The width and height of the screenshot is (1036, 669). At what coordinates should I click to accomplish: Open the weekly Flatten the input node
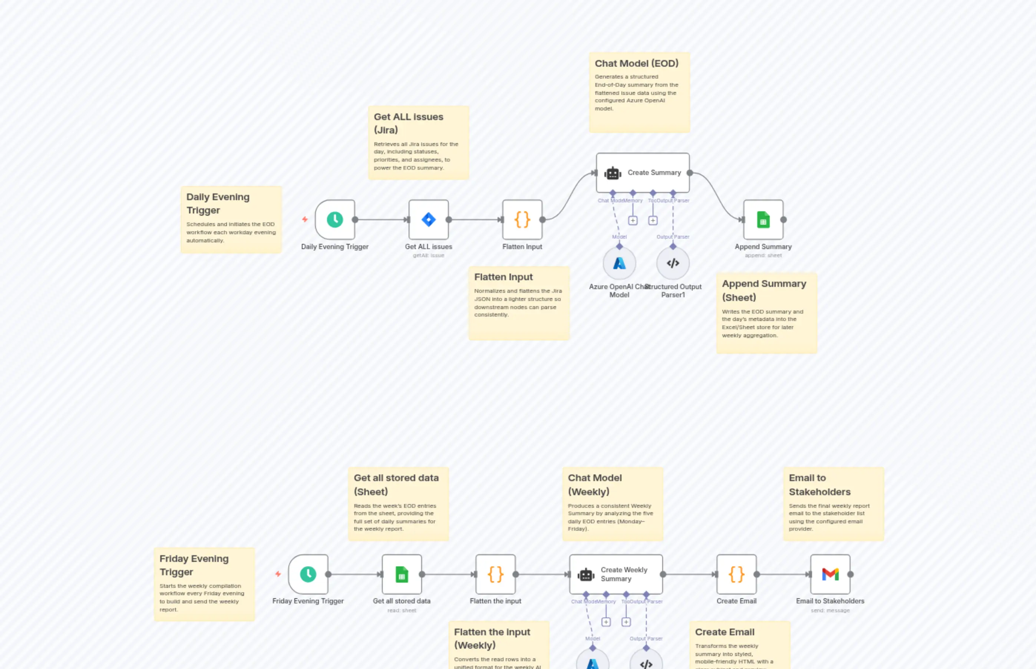tap(495, 574)
